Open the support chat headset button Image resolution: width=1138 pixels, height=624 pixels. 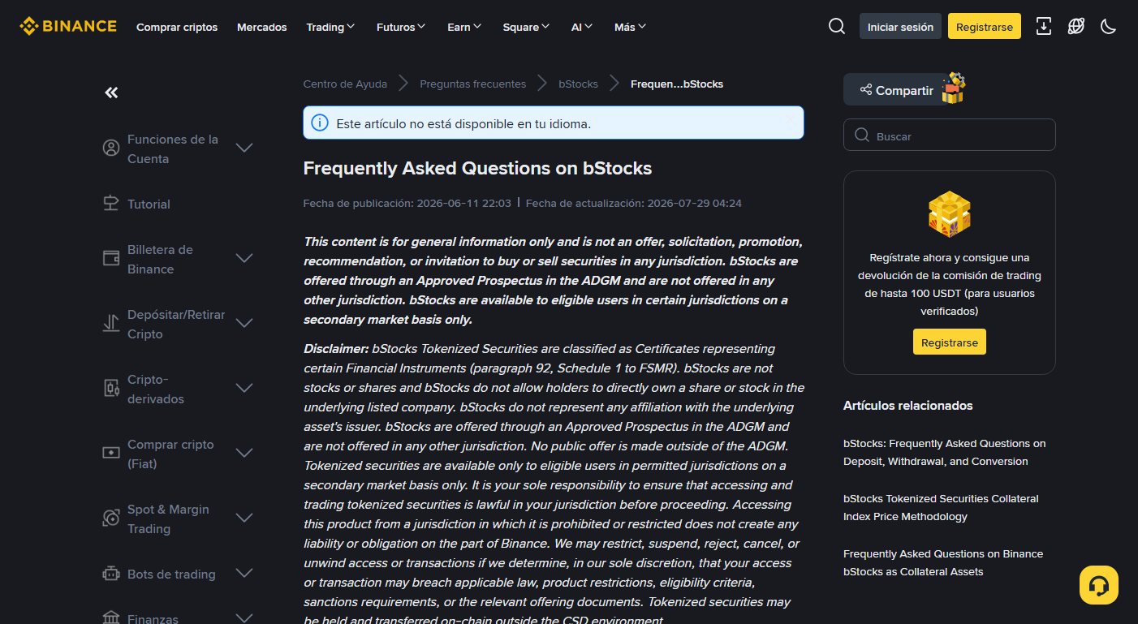1099,585
